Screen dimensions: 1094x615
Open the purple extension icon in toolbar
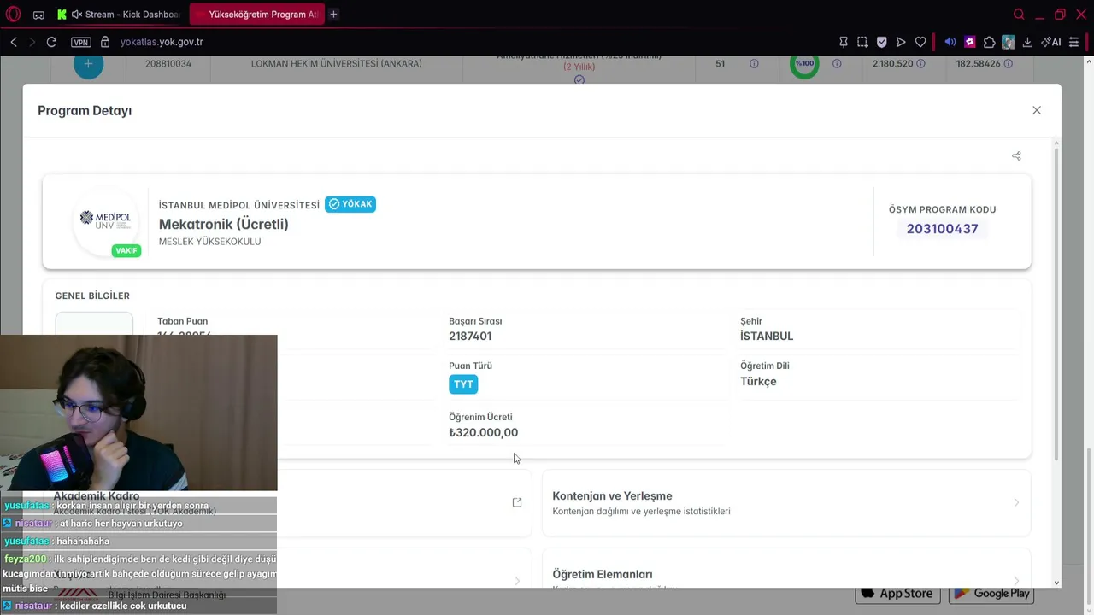click(970, 42)
